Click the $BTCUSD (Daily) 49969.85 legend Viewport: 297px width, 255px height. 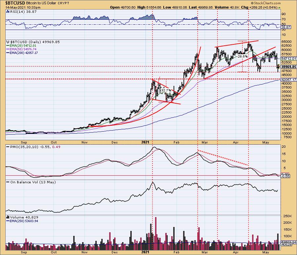[35, 42]
